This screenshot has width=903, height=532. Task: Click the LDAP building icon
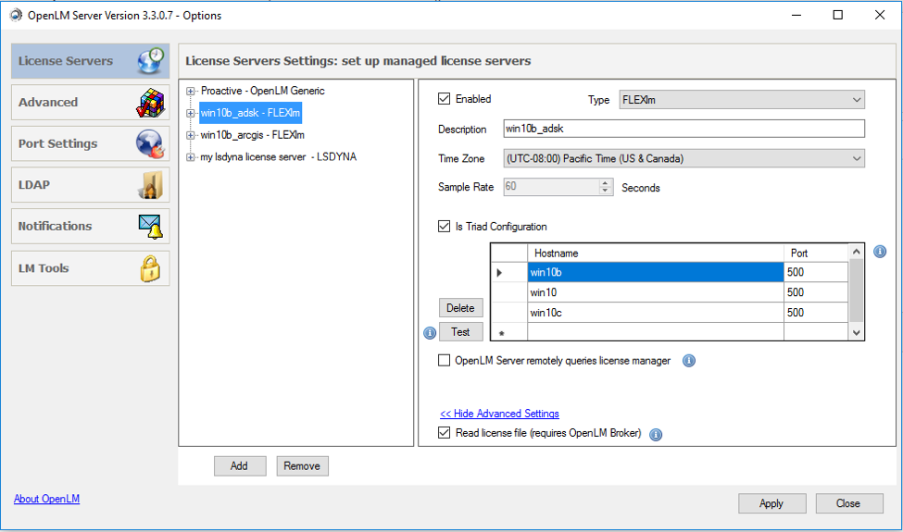[x=150, y=185]
